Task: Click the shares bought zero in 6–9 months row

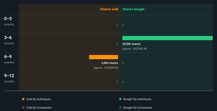Action: (123, 63)
